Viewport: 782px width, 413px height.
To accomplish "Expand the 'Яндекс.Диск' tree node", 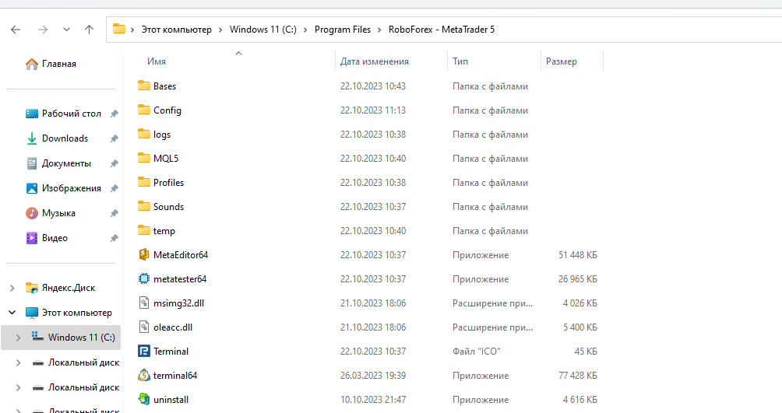I will click(x=12, y=288).
